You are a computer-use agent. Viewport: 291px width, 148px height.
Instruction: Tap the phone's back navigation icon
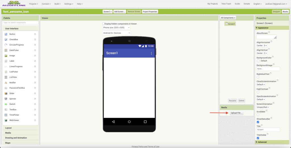pos(113,122)
